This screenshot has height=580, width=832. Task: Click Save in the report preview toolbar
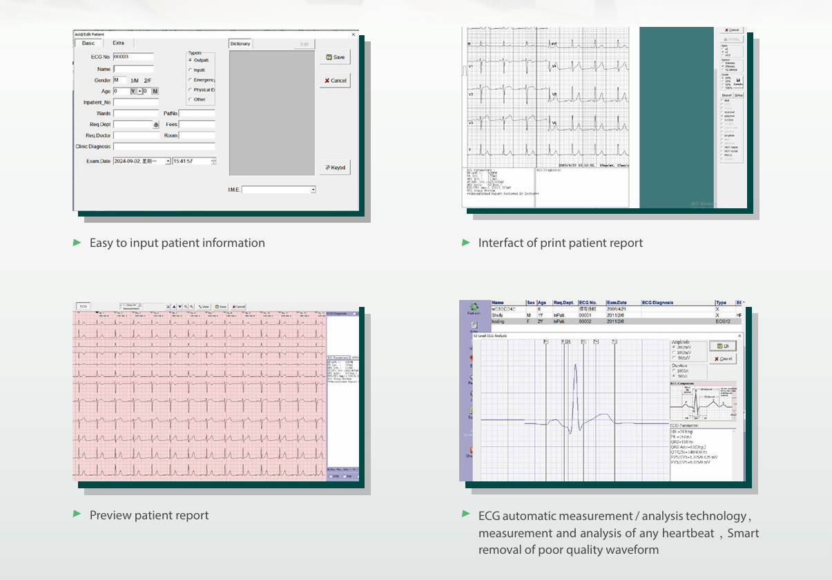coord(221,306)
